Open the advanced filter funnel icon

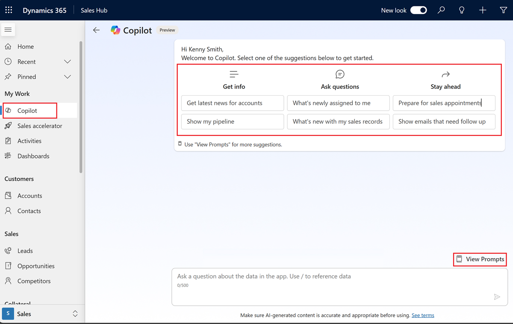click(503, 10)
